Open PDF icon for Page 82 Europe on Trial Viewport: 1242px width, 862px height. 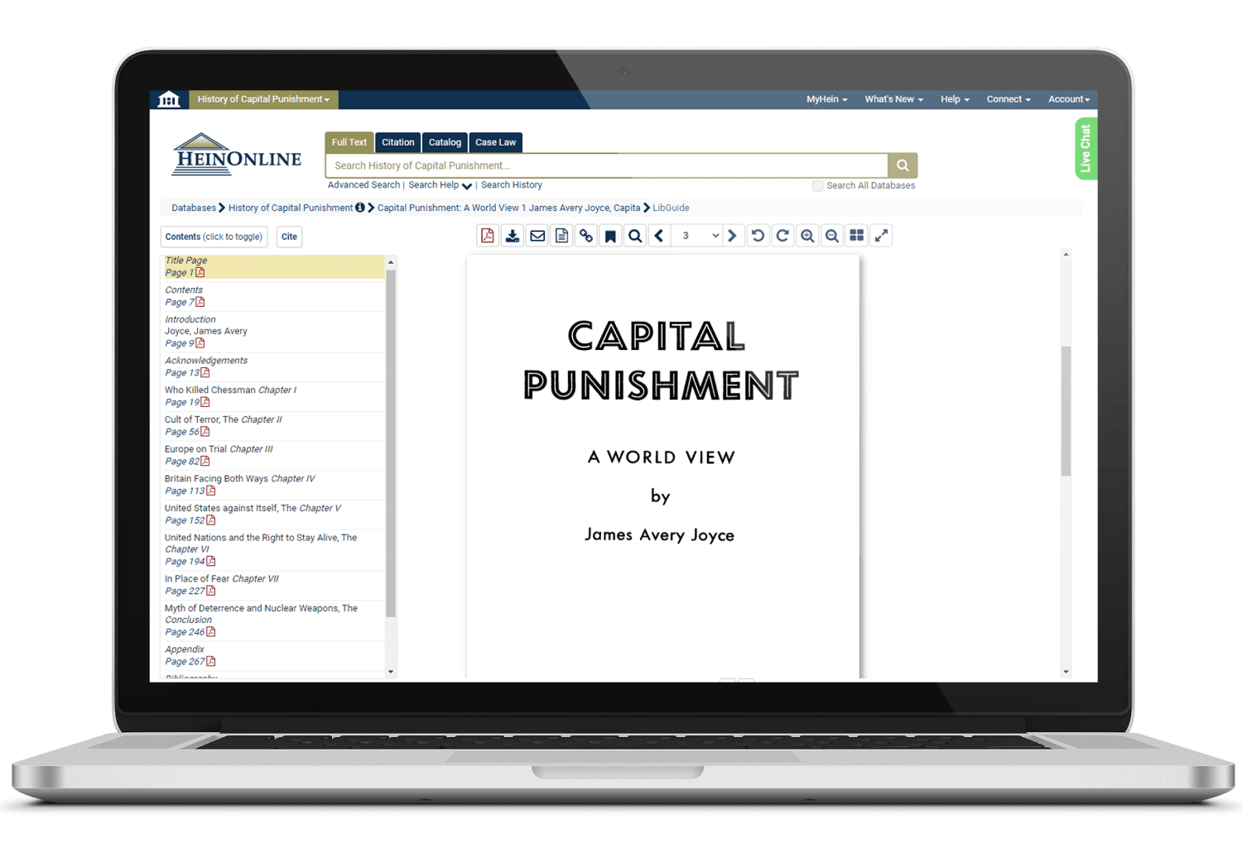pos(205,461)
